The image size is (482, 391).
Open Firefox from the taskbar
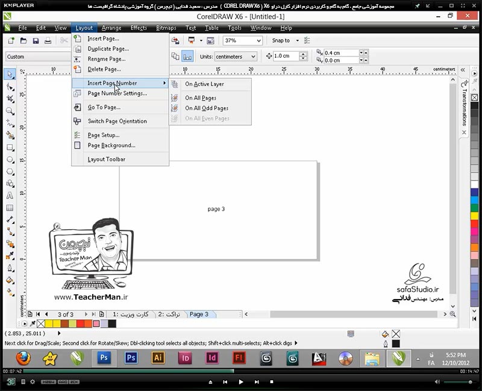pos(23,358)
